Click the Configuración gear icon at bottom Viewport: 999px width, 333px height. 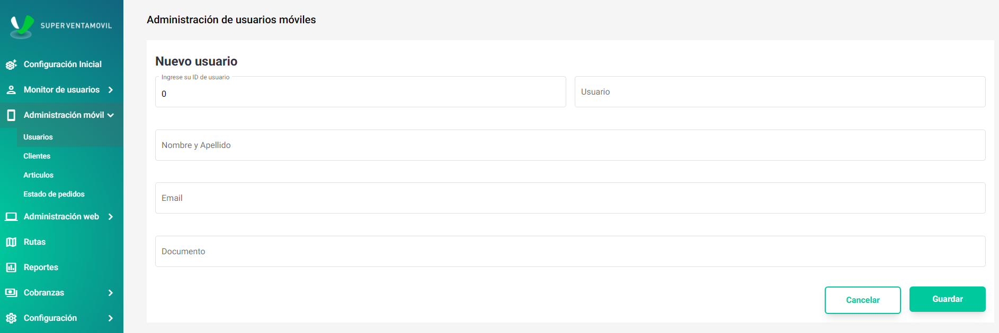(11, 318)
